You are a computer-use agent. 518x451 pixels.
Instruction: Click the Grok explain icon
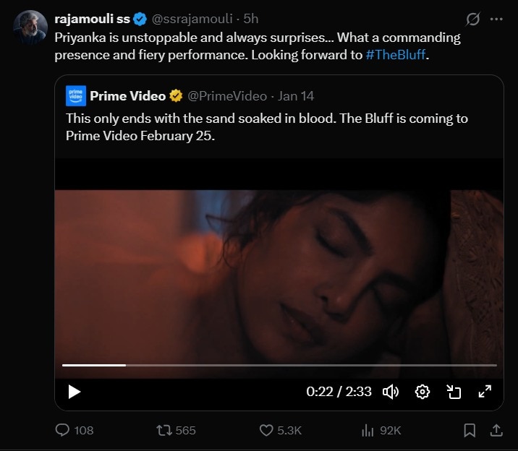[474, 18]
